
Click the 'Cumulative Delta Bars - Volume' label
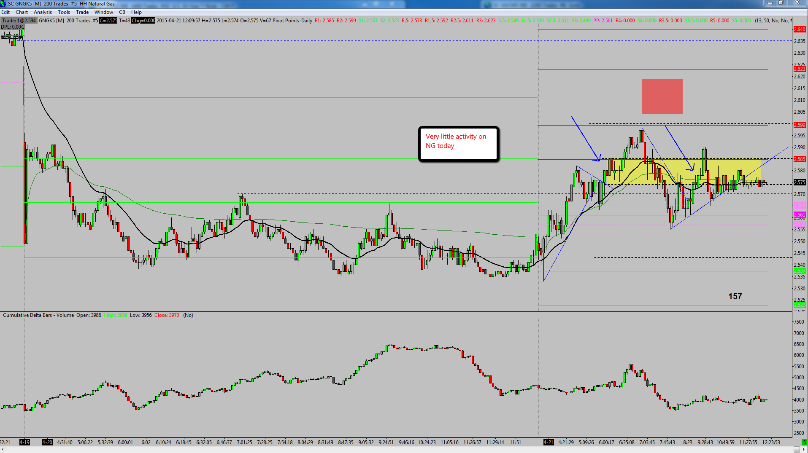coord(38,315)
